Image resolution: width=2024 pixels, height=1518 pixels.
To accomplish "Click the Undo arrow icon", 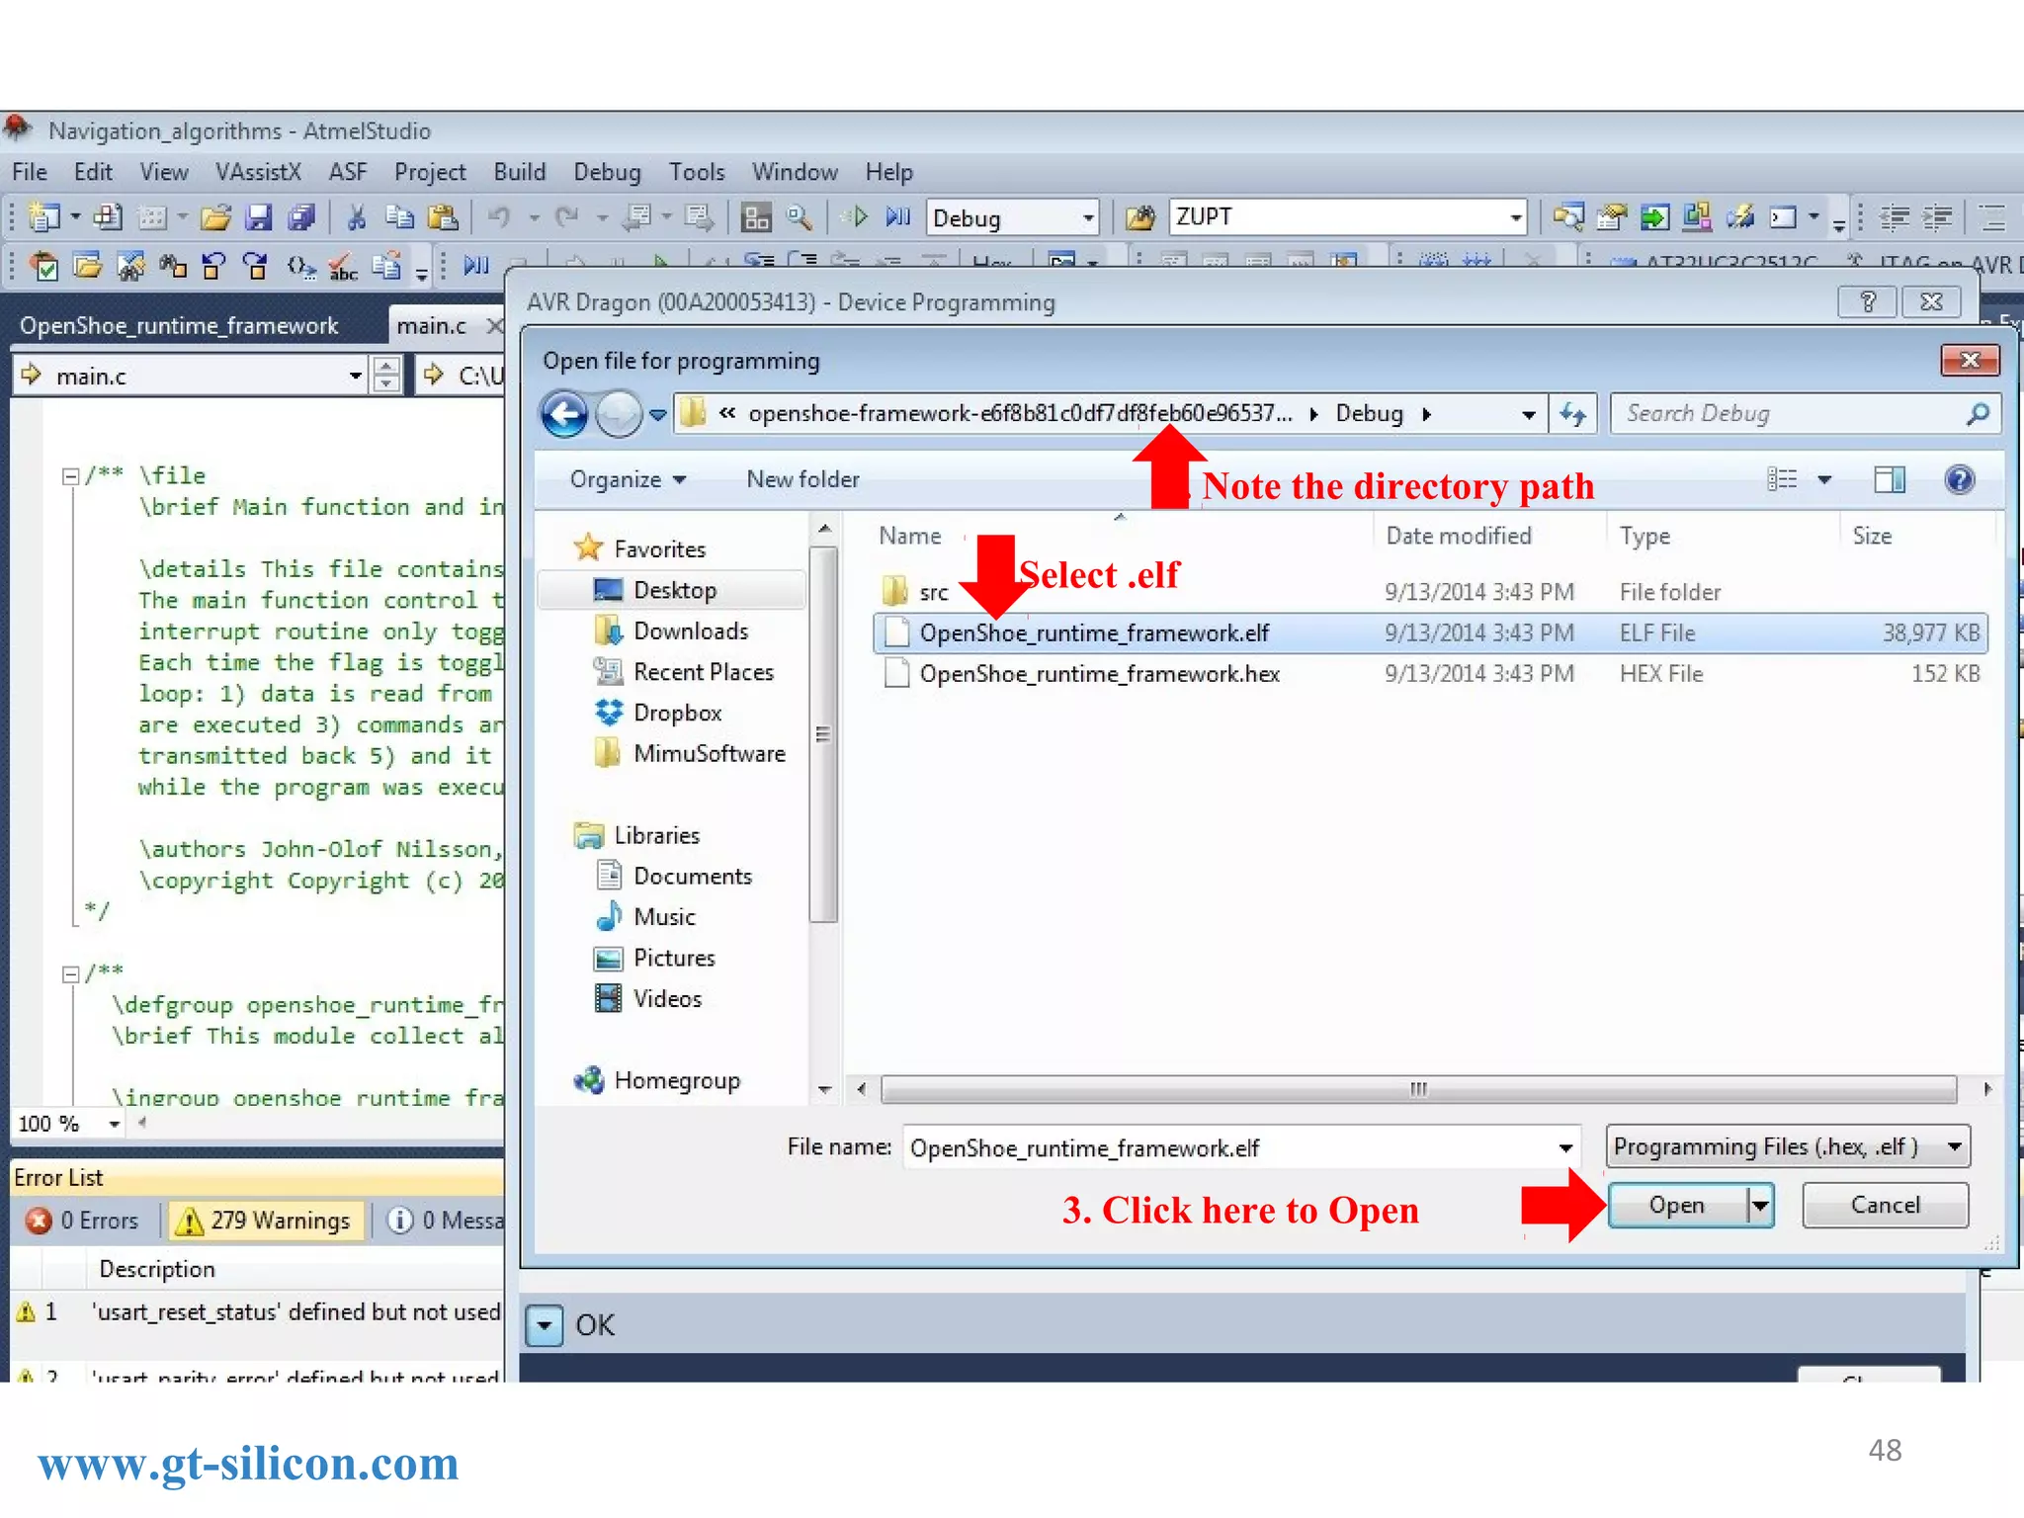I will 499,216.
